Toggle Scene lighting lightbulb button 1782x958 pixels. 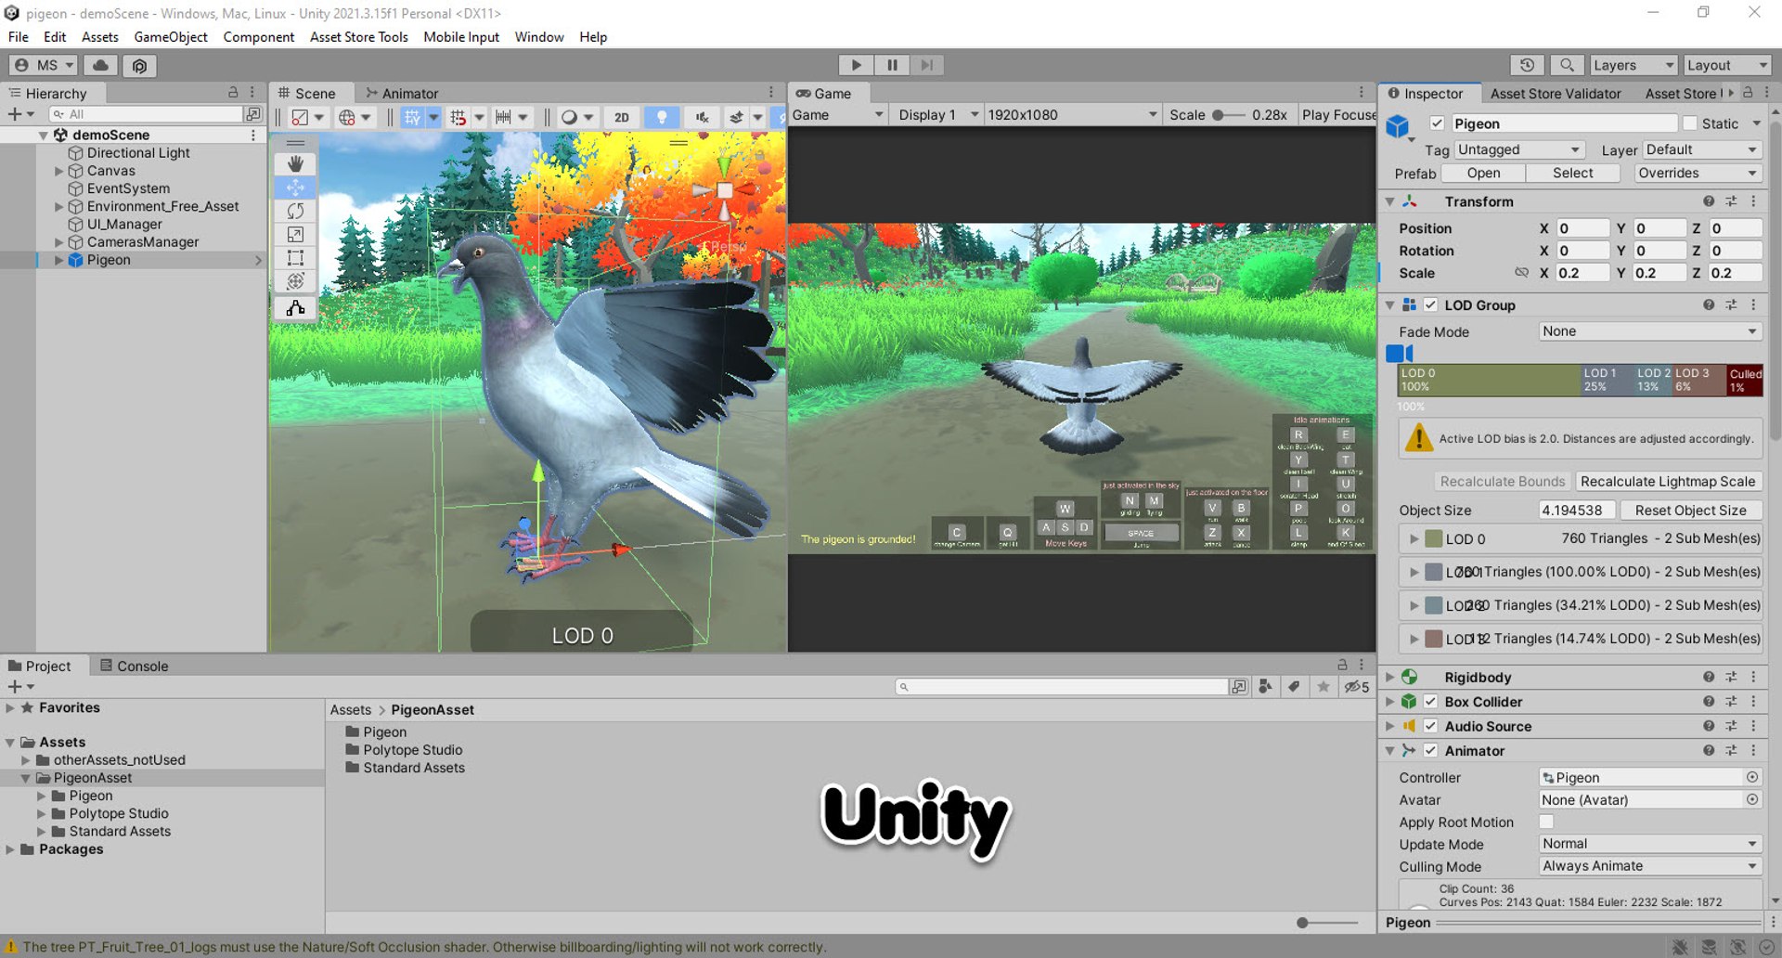click(x=662, y=117)
